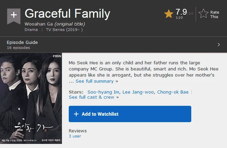Open Lee Jang-woo's profile link
This screenshot has height=148, width=227.
pyautogui.click(x=139, y=92)
